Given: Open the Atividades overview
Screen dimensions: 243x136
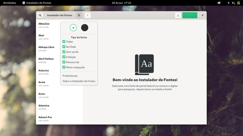Looking at the screenshot, I should (9, 3).
